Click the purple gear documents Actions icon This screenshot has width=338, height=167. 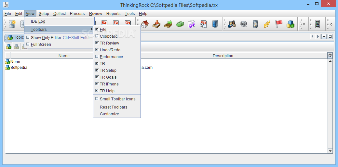[x=191, y=24]
